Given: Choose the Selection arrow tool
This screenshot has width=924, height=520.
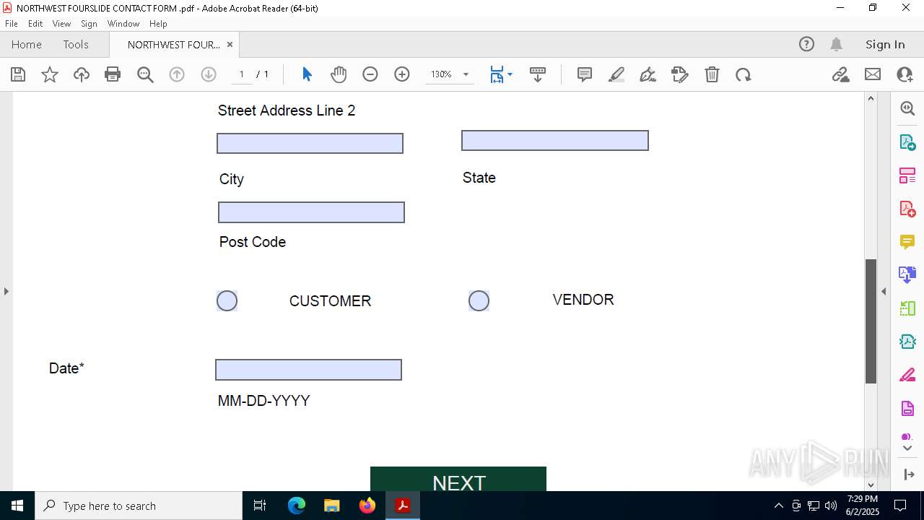Looking at the screenshot, I should click(x=307, y=74).
